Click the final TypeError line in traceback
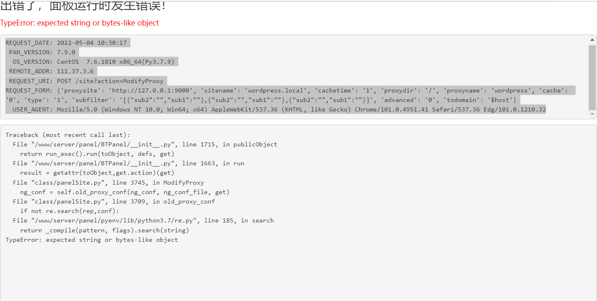 (92, 240)
